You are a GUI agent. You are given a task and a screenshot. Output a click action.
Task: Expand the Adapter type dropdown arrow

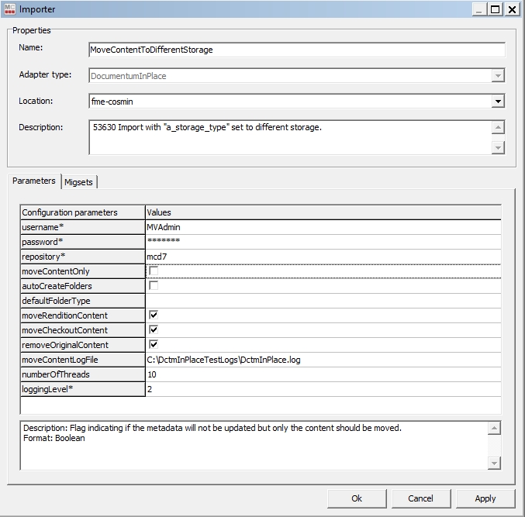(498, 76)
